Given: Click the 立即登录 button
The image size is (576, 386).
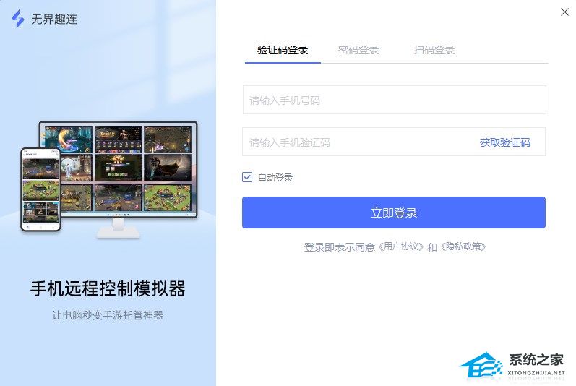Looking at the screenshot, I should pos(394,213).
